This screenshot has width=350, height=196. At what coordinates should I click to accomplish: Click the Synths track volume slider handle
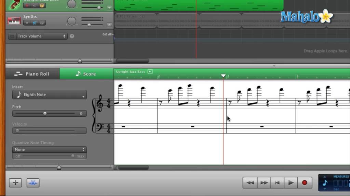click(89, 25)
